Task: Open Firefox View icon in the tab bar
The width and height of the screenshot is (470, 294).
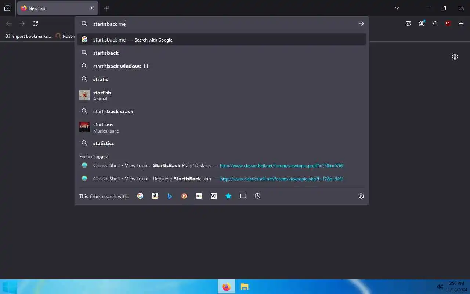Action: 7,8
